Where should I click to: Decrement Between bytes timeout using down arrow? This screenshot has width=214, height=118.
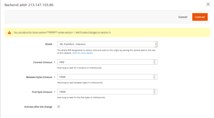154,78
